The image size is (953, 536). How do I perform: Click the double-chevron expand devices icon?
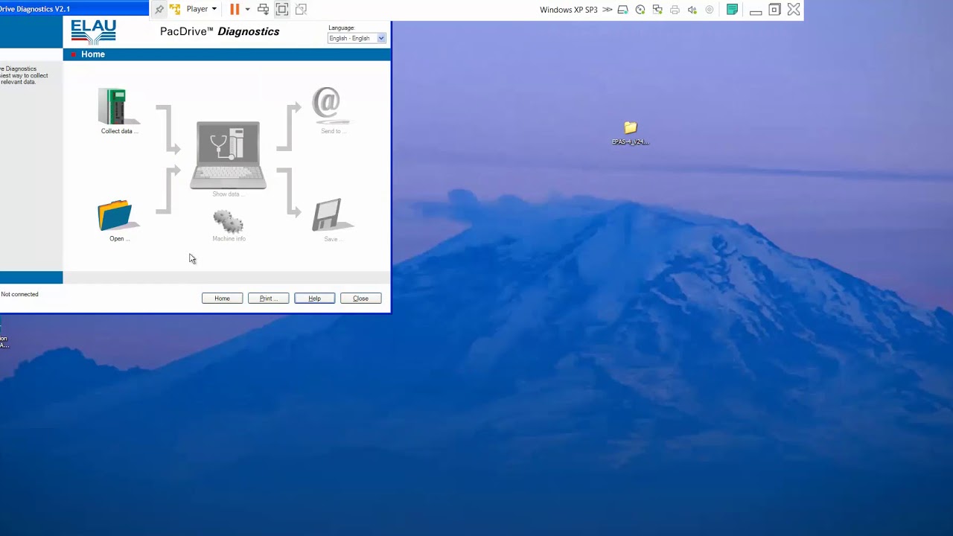(x=608, y=10)
